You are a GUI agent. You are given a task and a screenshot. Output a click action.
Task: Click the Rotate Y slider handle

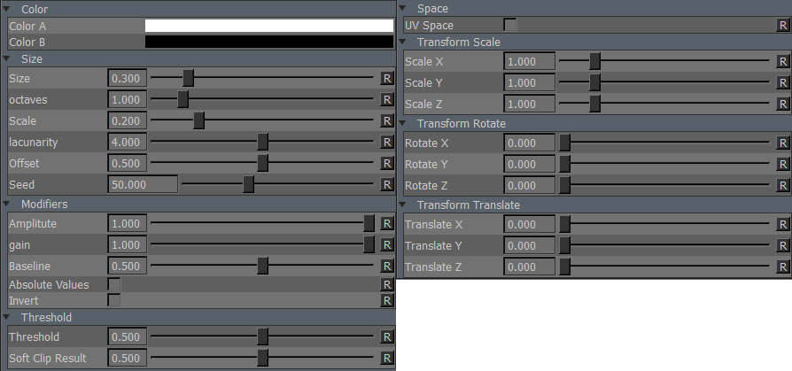click(564, 164)
